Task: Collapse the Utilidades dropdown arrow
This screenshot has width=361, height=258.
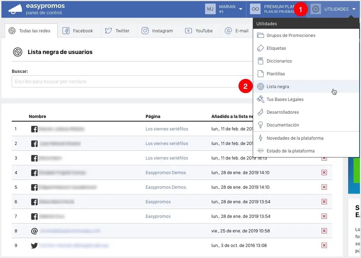Action: 354,9
